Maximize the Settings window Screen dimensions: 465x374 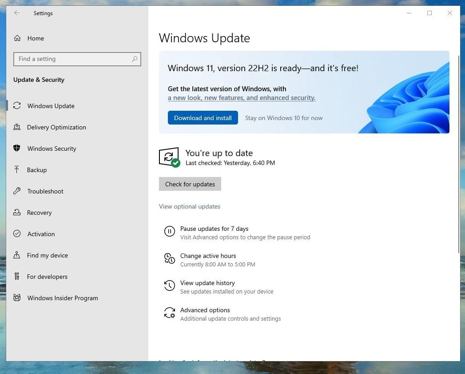tap(429, 13)
